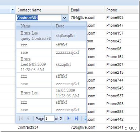Click the Phone42 cell
Viewport: 140px width, 132px height.
(121, 41)
